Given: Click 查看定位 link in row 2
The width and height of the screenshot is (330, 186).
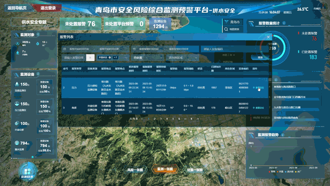Looking at the screenshot, I should click(x=259, y=88).
